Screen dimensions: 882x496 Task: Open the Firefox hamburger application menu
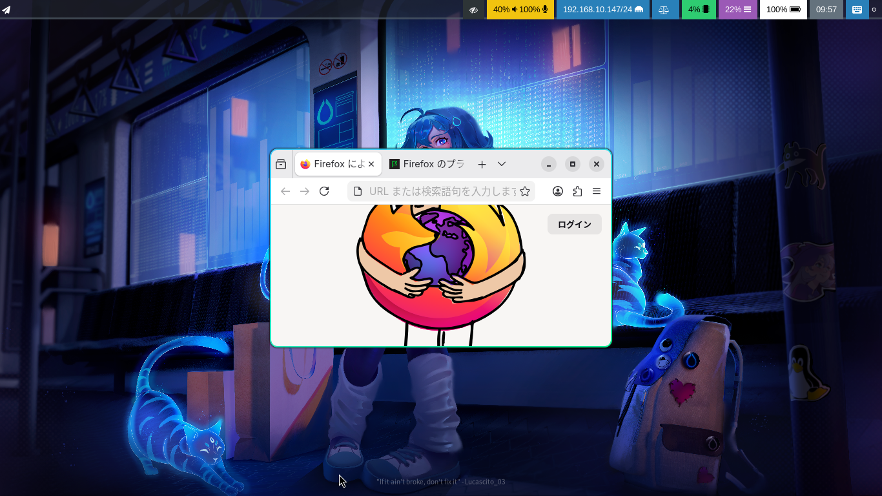pyautogui.click(x=597, y=191)
